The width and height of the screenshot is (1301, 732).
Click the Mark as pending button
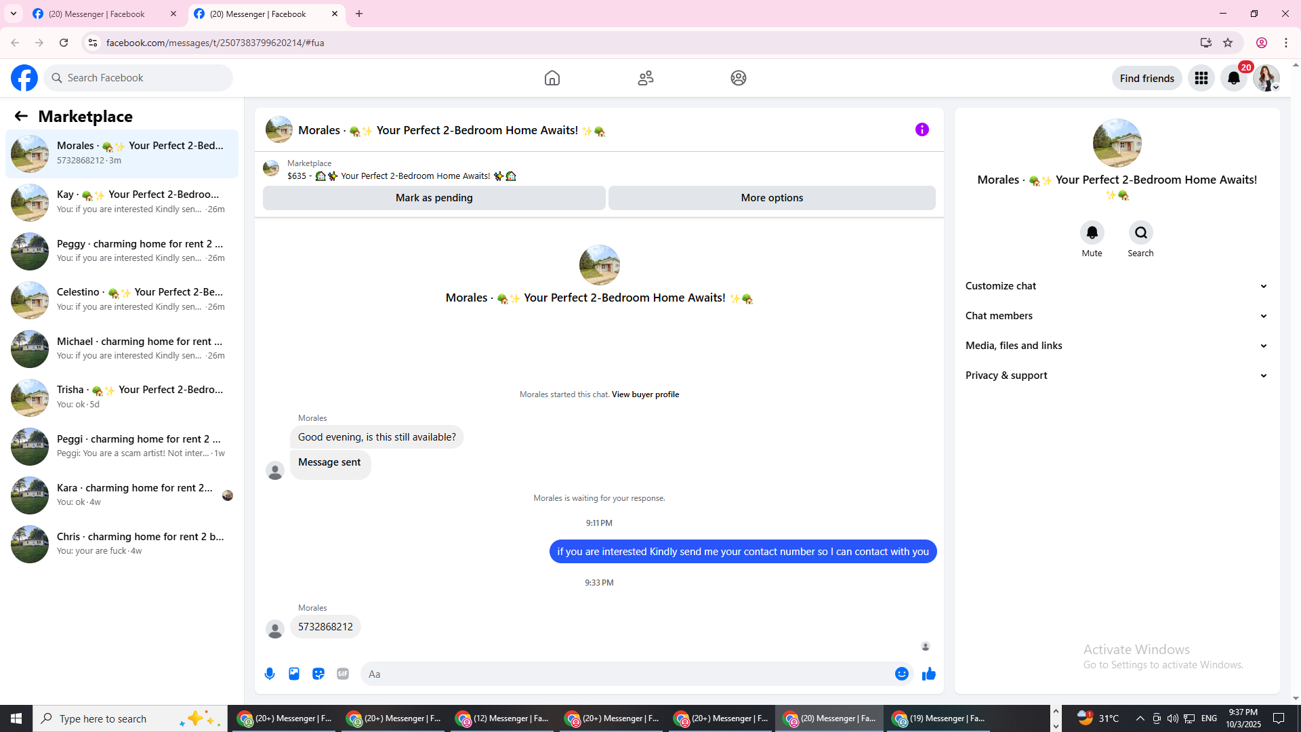pyautogui.click(x=434, y=198)
